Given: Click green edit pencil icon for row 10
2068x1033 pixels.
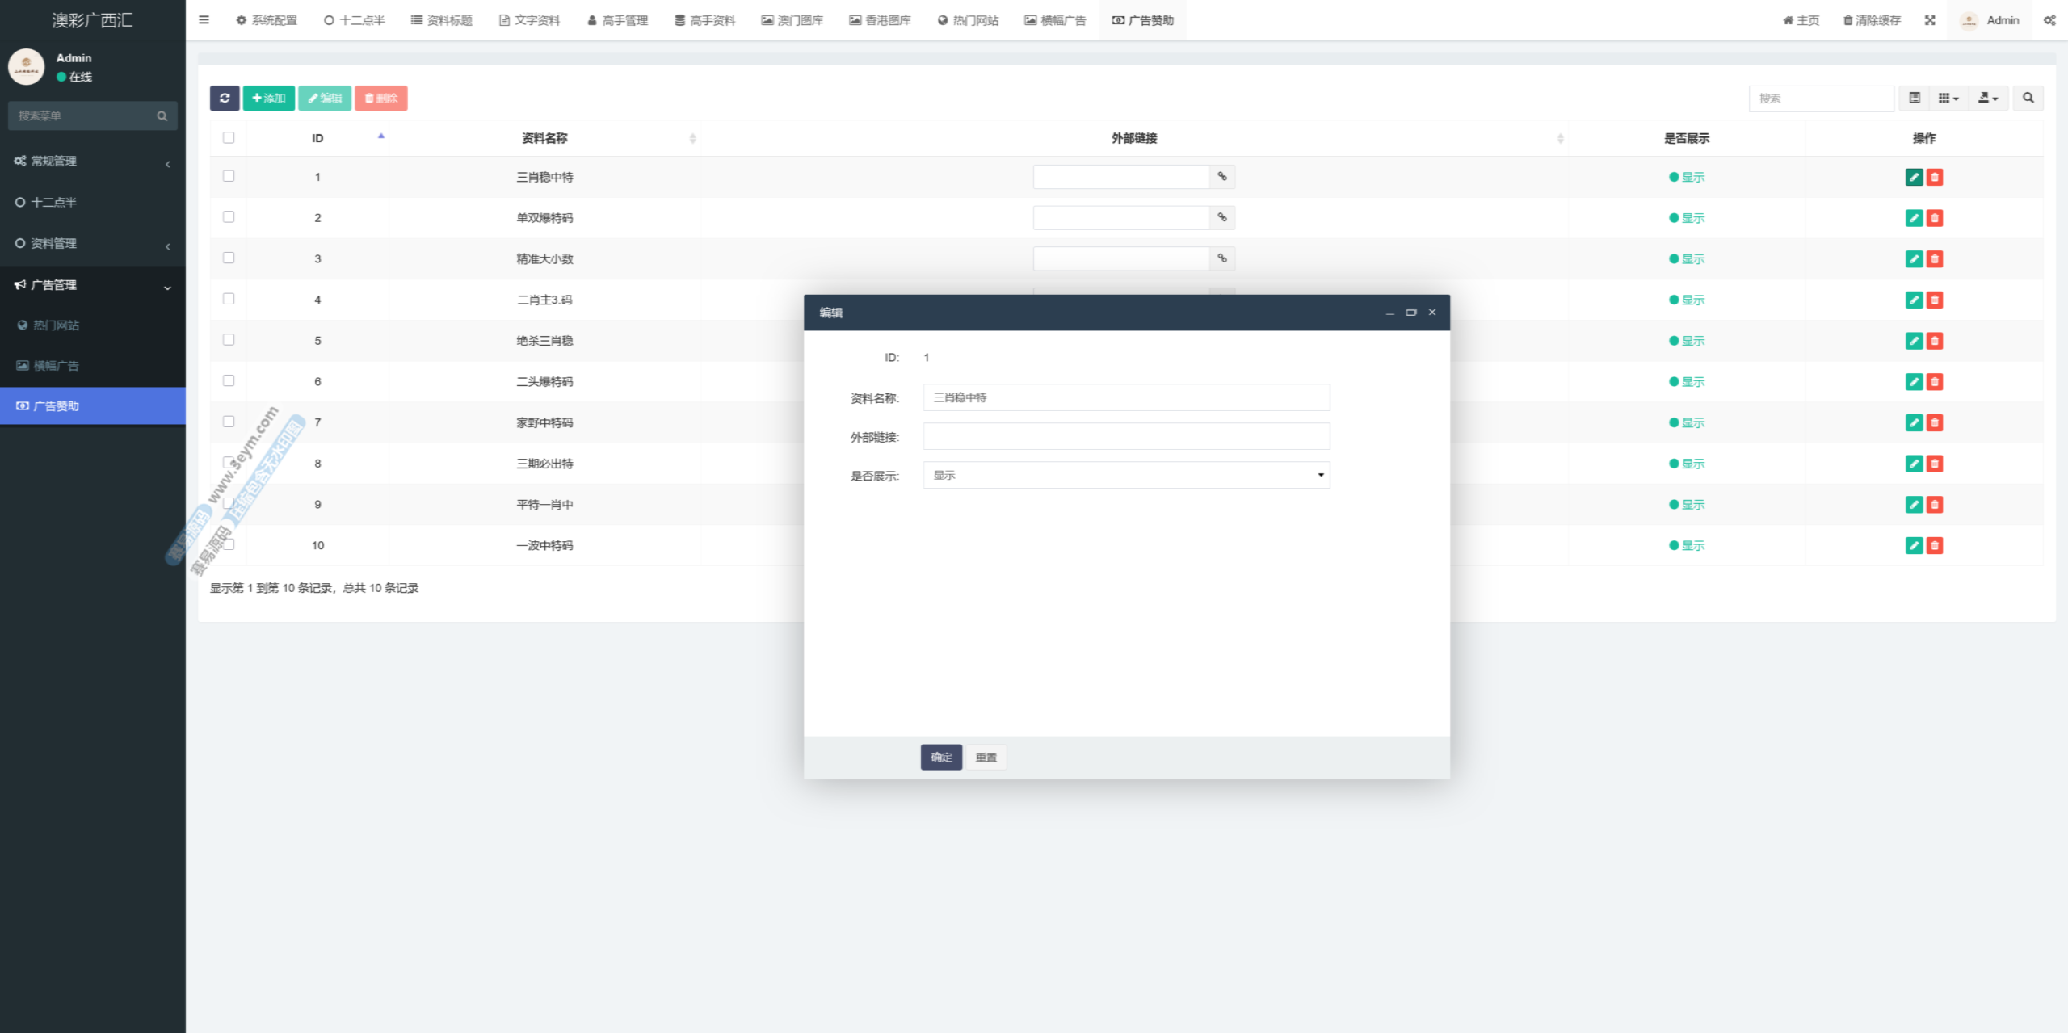Looking at the screenshot, I should (1914, 545).
